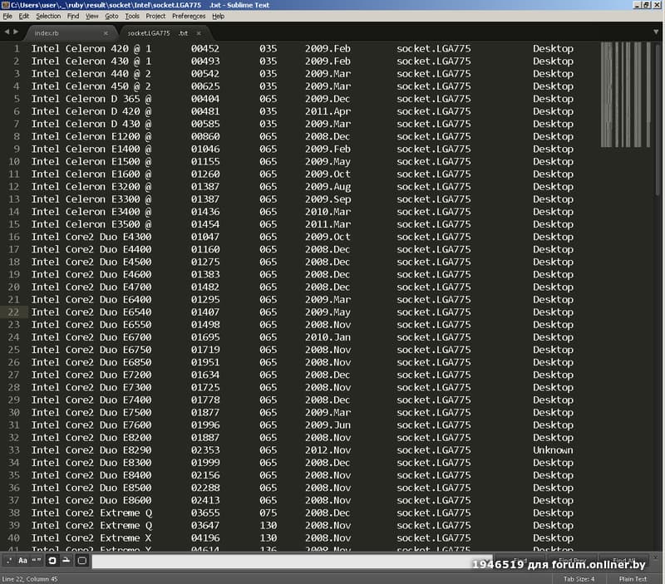This screenshot has width=665, height=584.
Task: Click the date 2011.Apr on line 6
Action: click(x=328, y=111)
